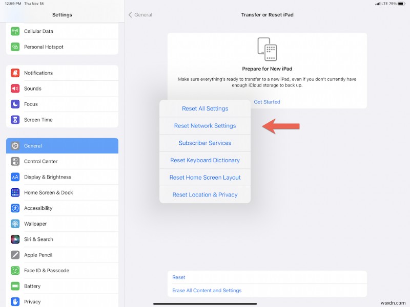Open Face ID & Passcode via its icon
410x307 pixels.
pos(16,270)
